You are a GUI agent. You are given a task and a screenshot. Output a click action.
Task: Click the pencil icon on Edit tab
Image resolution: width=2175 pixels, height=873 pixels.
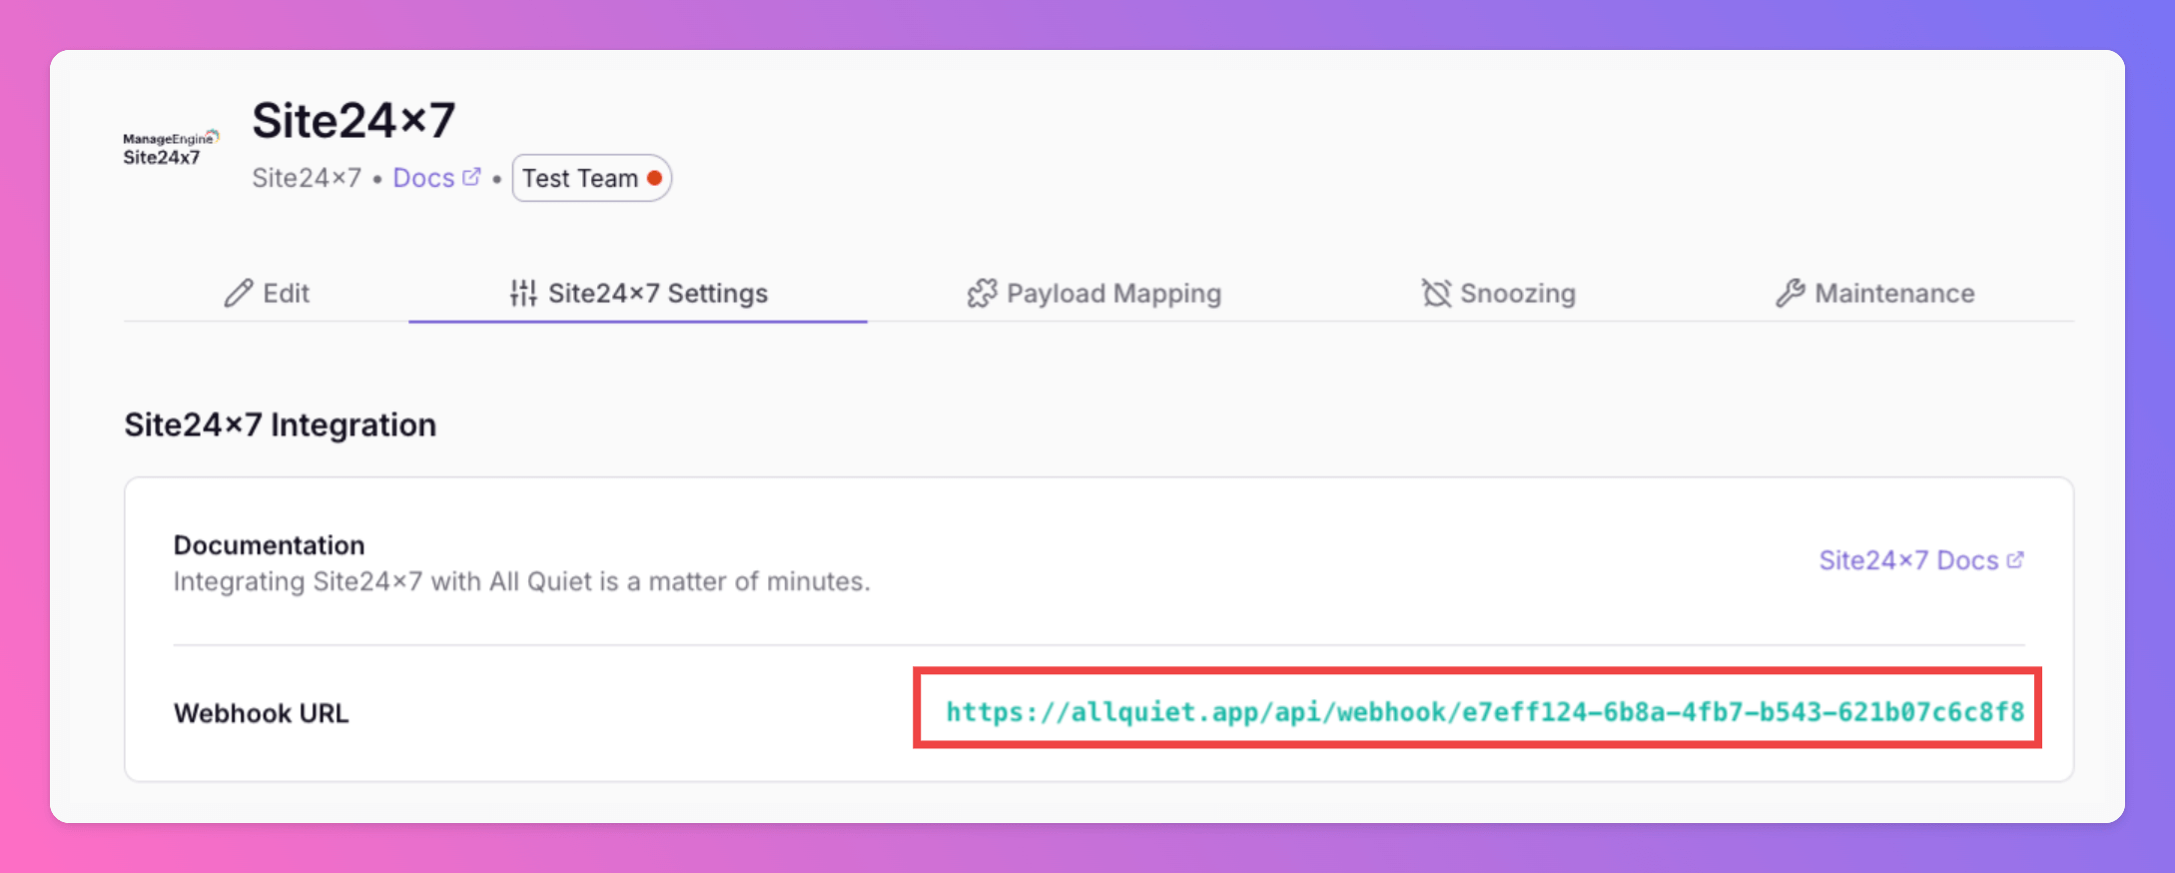[x=239, y=293]
